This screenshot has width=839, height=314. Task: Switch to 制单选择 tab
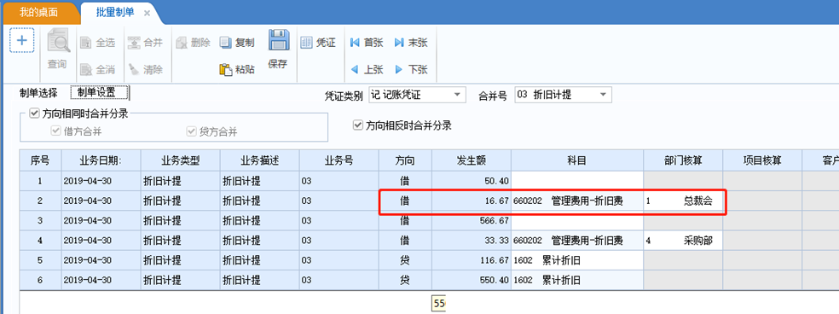click(38, 93)
